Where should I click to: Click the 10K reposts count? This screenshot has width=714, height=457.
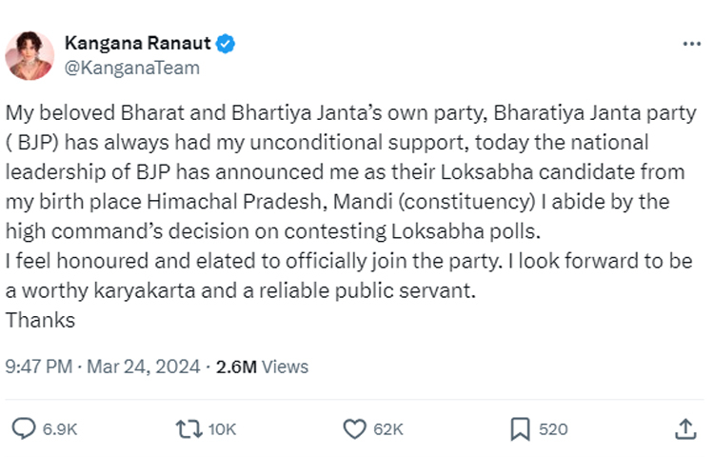tap(222, 430)
